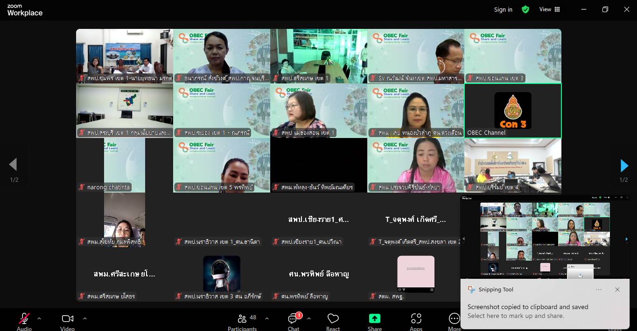
Task: Click muted mic icon on ศน.พรทิพย์ ลือหาญ label
Action: tap(276, 296)
